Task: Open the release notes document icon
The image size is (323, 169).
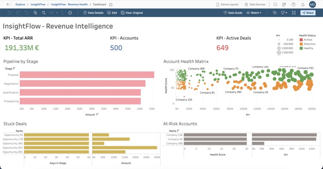Action: point(284,4)
